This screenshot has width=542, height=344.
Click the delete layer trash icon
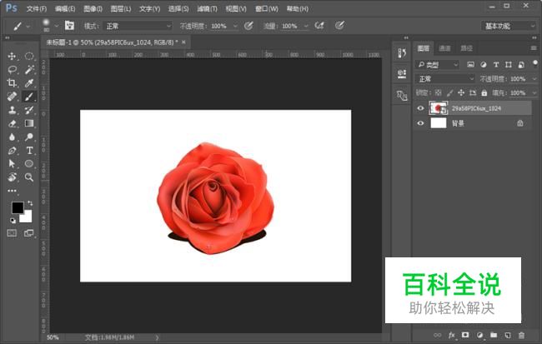click(521, 335)
